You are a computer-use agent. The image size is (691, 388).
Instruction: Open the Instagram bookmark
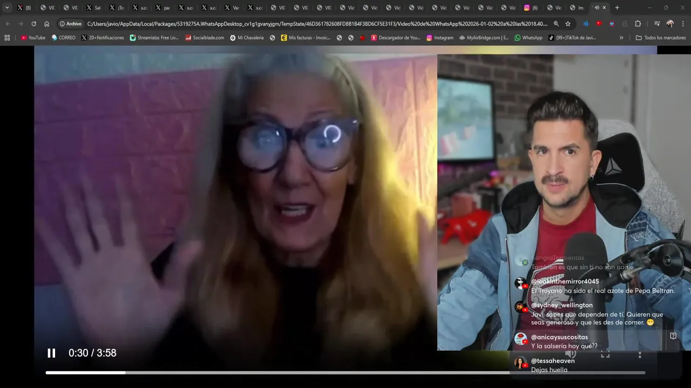pyautogui.click(x=440, y=38)
